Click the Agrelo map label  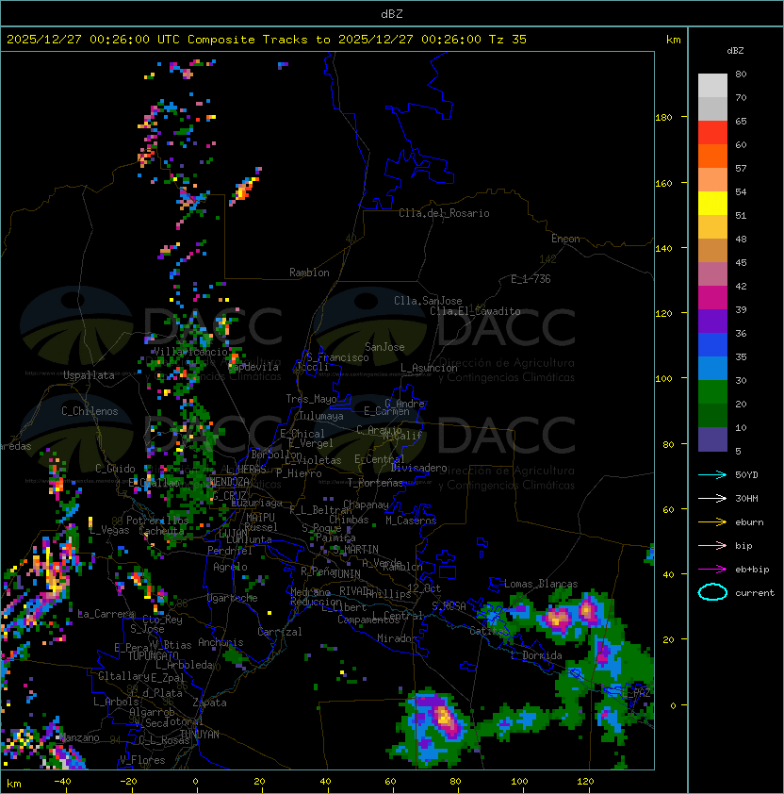click(230, 567)
